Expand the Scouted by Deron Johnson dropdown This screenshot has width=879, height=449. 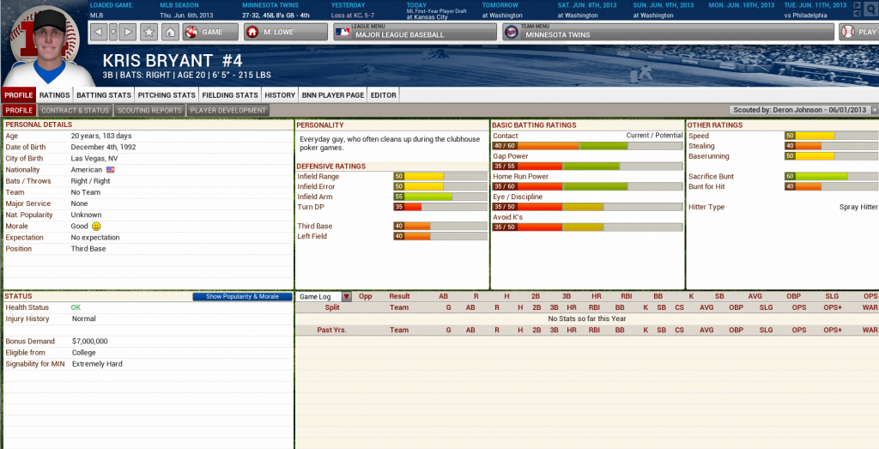click(874, 110)
